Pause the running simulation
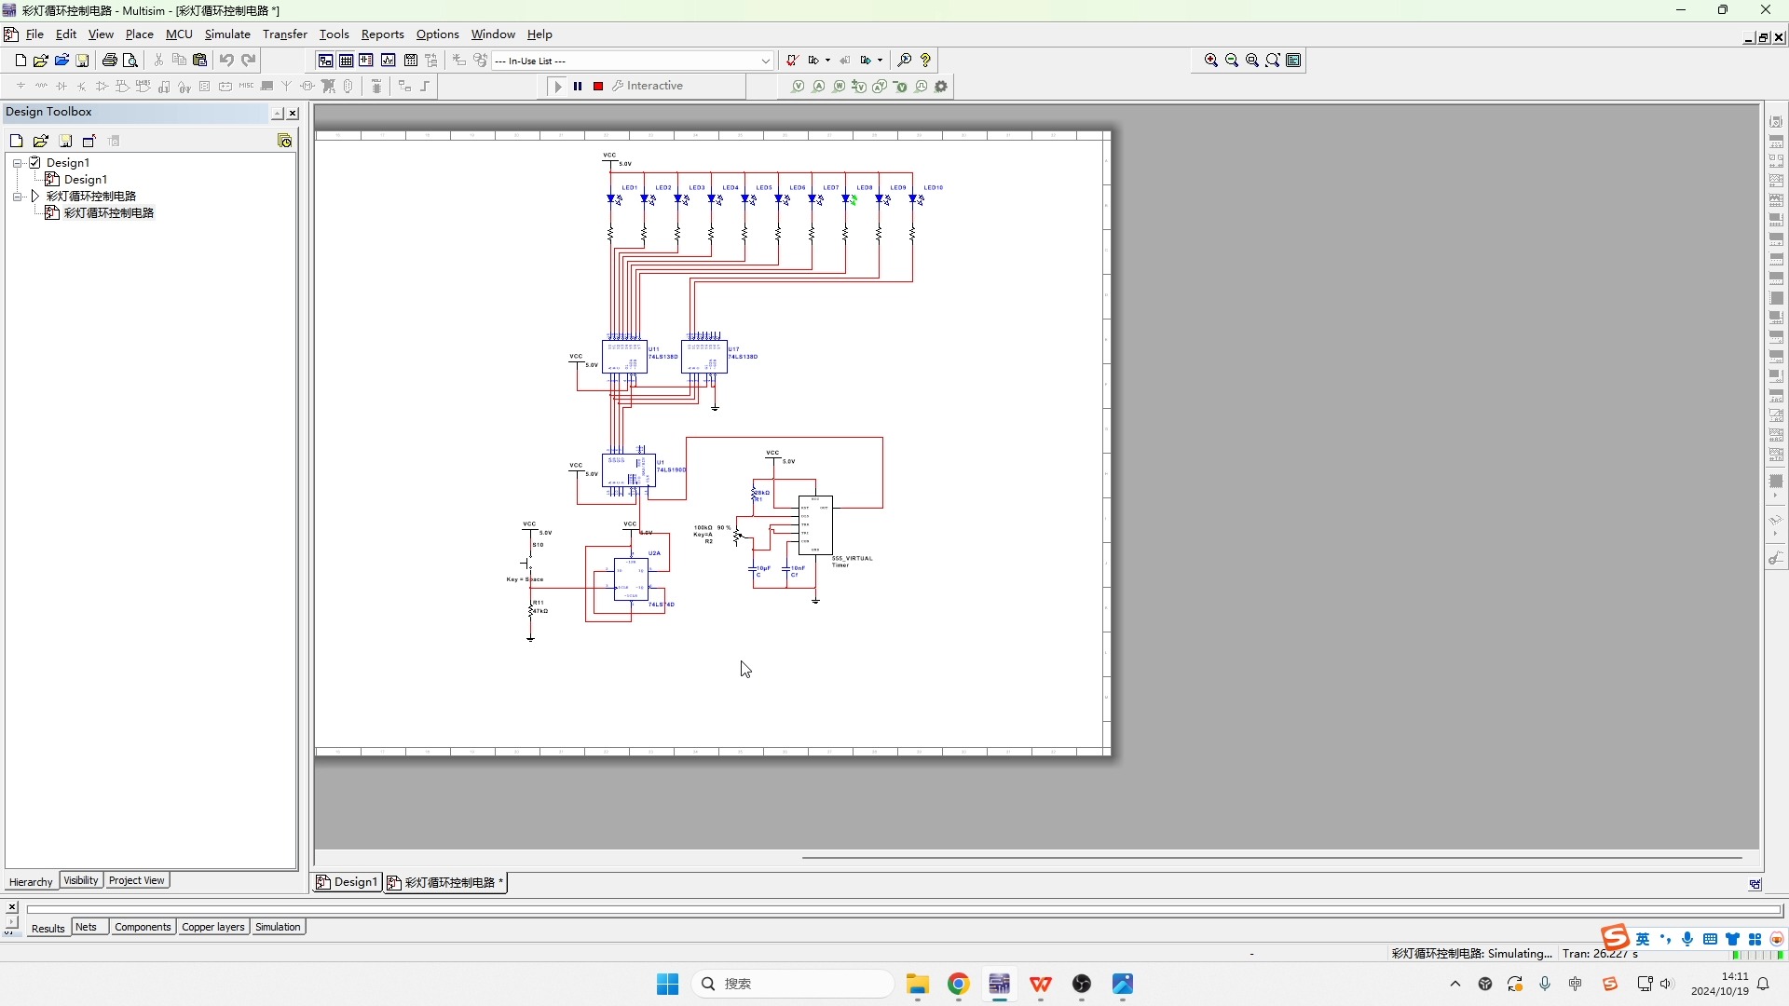This screenshot has height=1006, width=1789. [x=578, y=87]
